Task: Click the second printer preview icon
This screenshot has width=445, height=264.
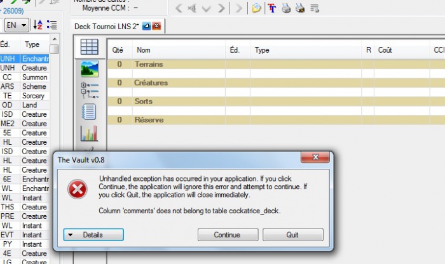Action: point(300,8)
